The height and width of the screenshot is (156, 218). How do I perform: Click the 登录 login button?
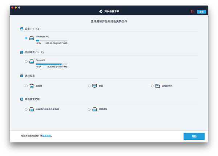click(x=201, y=12)
